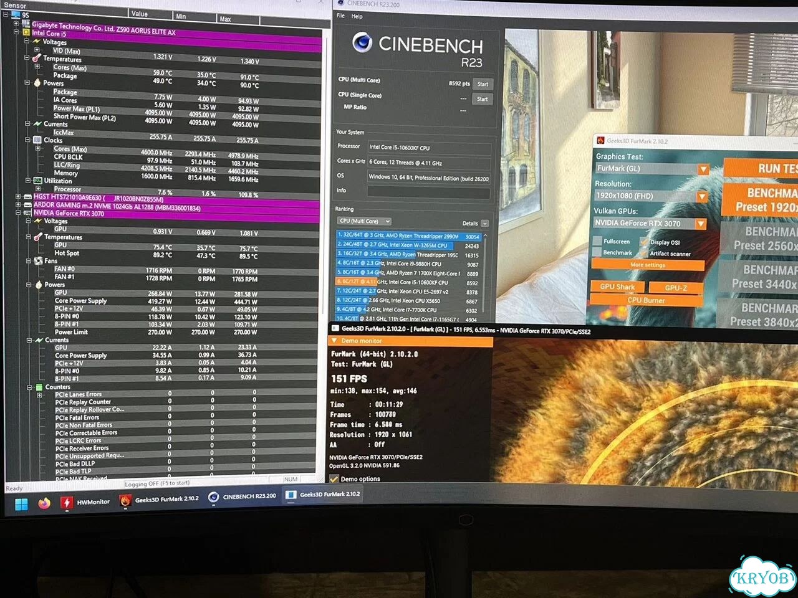Launch Firefox from the taskbar

44,503
